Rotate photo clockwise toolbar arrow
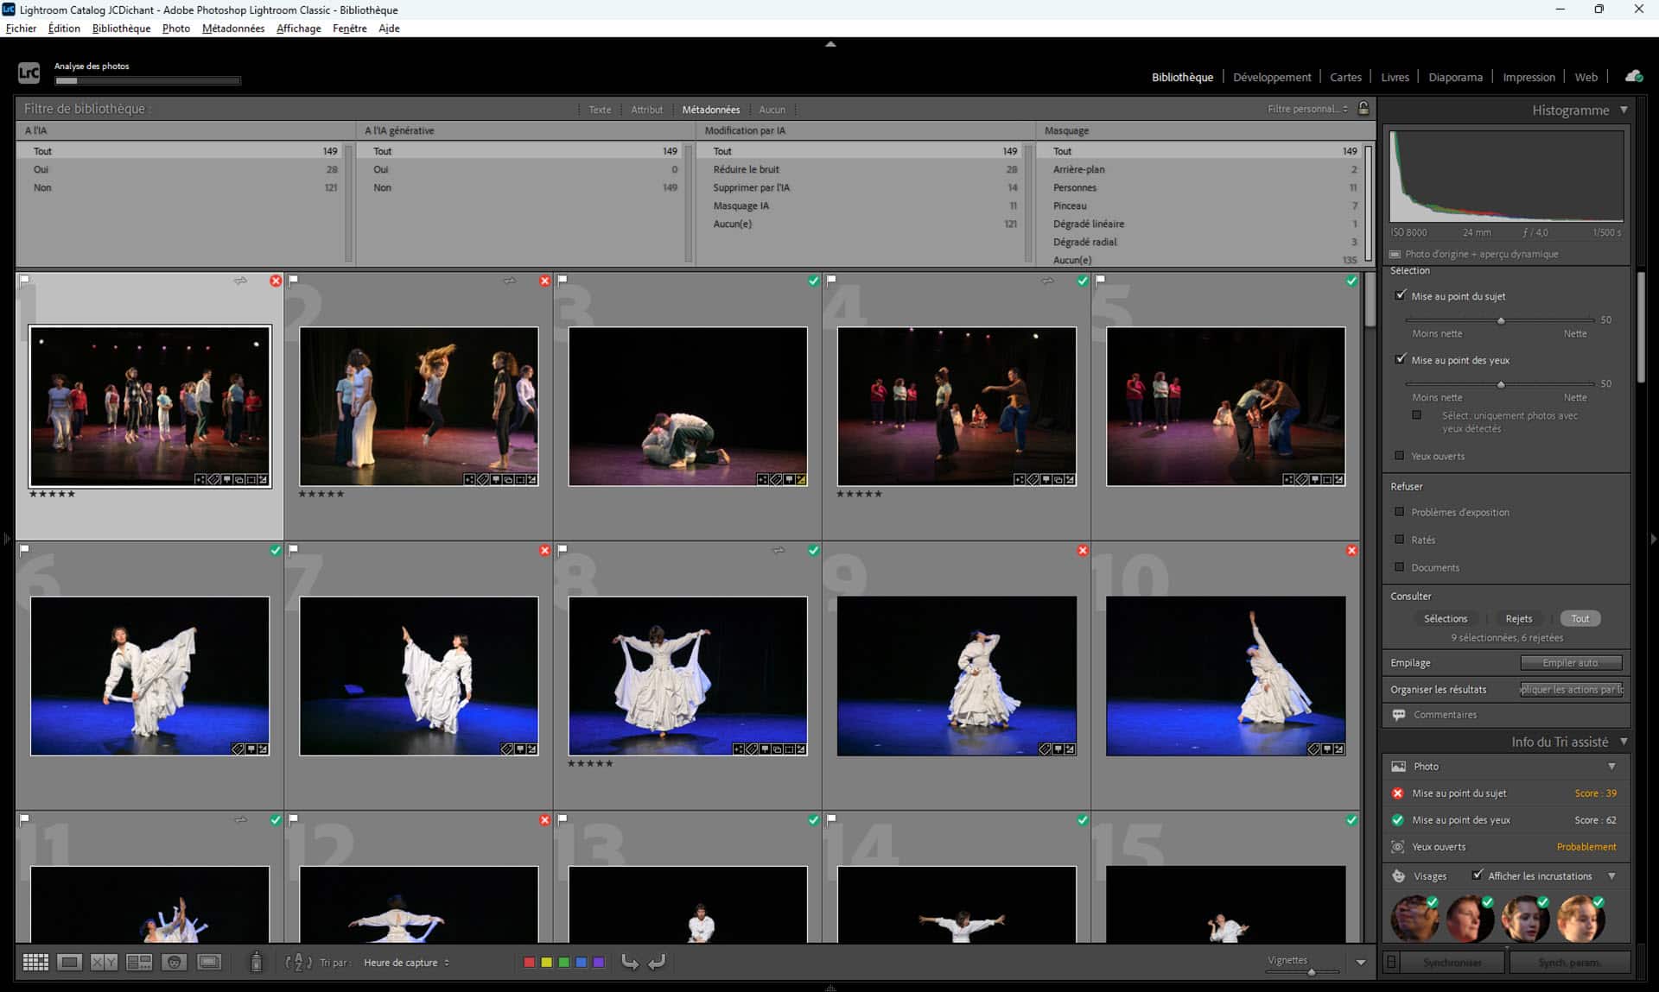 point(658,962)
